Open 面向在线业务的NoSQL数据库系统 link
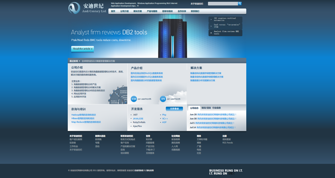 coord(147,73)
